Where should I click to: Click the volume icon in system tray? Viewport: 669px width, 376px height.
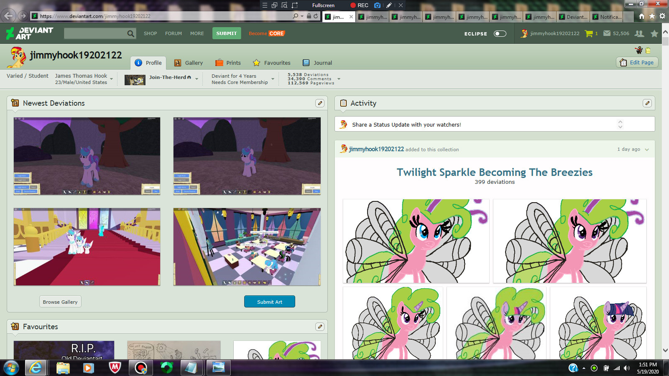coord(626,368)
